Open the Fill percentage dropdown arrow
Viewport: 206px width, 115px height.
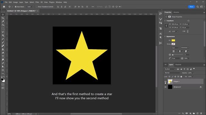[x=193, y=77]
